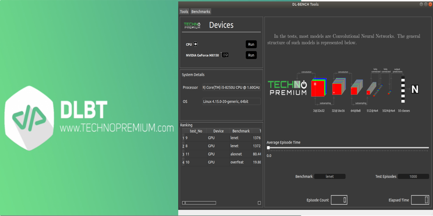
Task: Select ranking row header 1
Action: coord(183,138)
